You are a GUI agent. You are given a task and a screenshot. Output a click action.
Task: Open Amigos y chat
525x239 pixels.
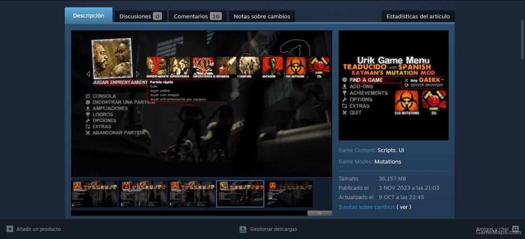[x=497, y=229]
